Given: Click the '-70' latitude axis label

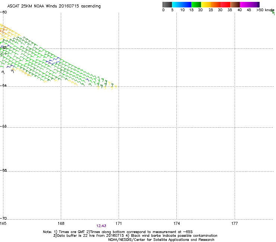Looking at the screenshot, I should click(3, 219).
